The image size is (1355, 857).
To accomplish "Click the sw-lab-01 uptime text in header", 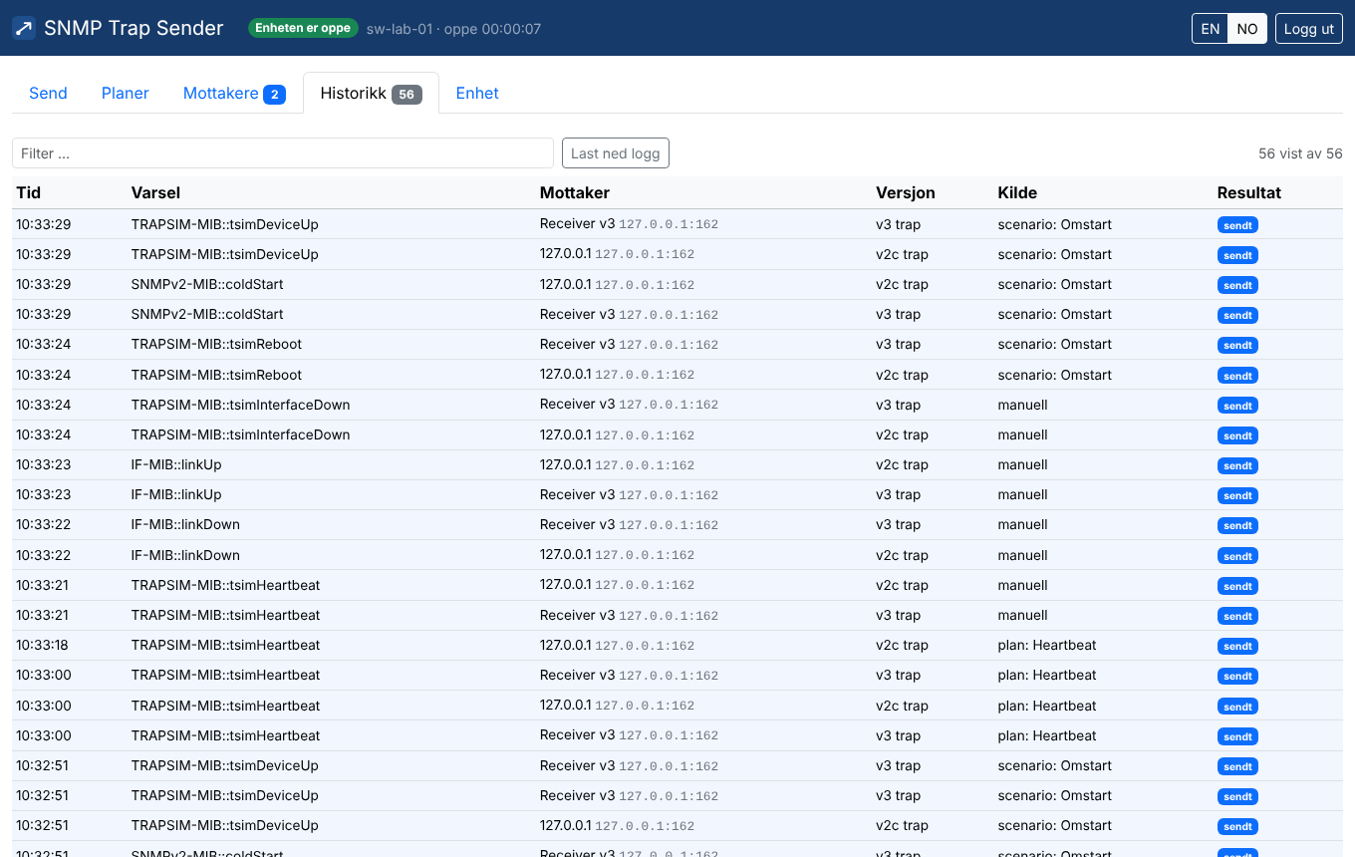I will [x=453, y=29].
